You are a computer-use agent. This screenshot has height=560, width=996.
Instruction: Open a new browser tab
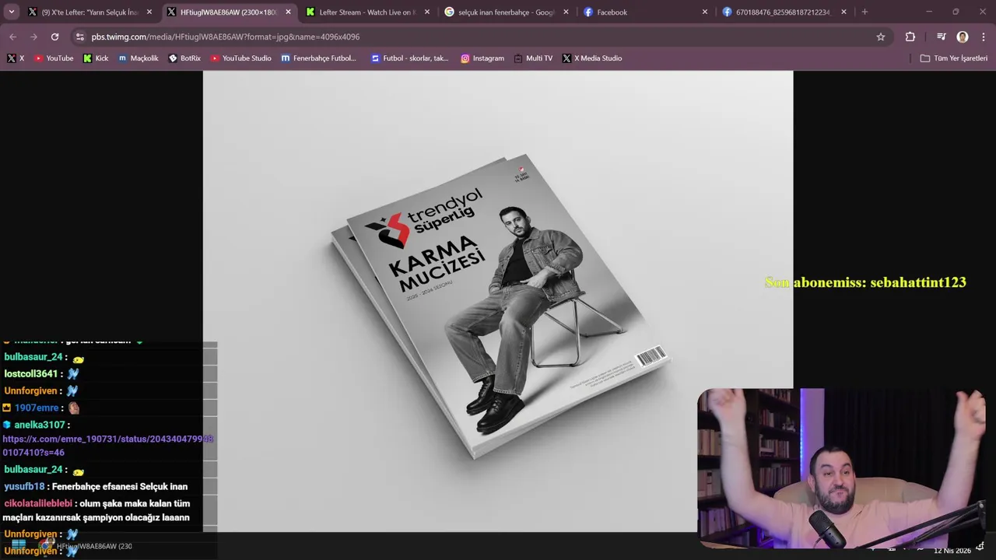coord(864,12)
